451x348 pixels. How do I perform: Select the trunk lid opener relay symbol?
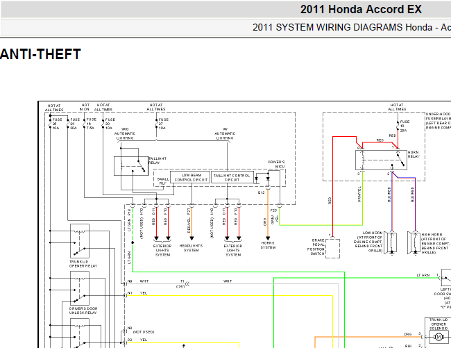[x=80, y=241]
